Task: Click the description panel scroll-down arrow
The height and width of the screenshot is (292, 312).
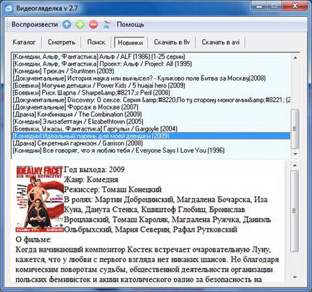Action: pyautogui.click(x=294, y=277)
